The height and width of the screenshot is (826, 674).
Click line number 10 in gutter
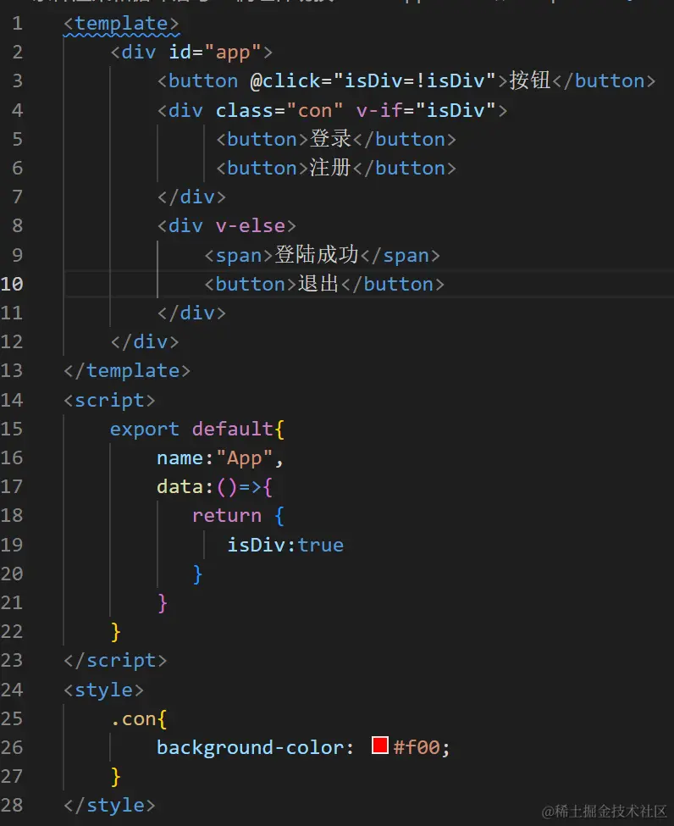click(x=12, y=284)
